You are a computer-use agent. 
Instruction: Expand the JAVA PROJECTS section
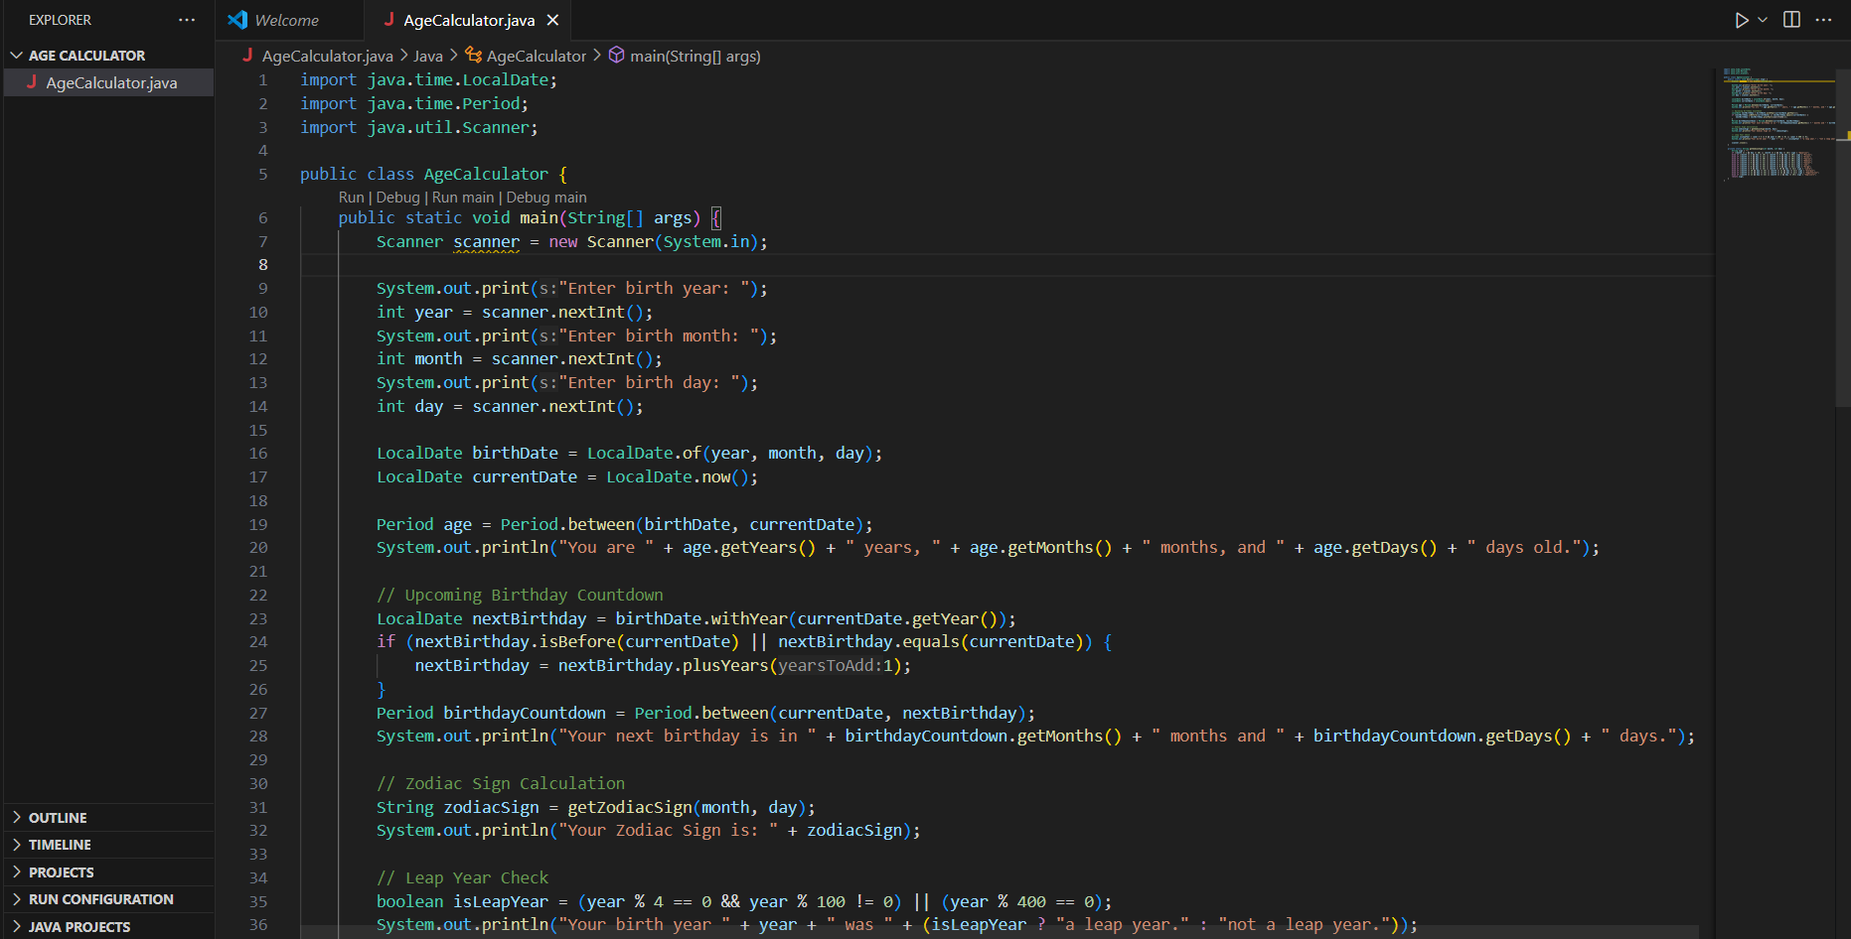point(78,927)
